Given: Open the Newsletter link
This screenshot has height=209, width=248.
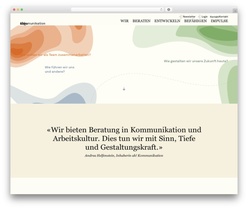Looking at the screenshot, I should tap(189, 17).
